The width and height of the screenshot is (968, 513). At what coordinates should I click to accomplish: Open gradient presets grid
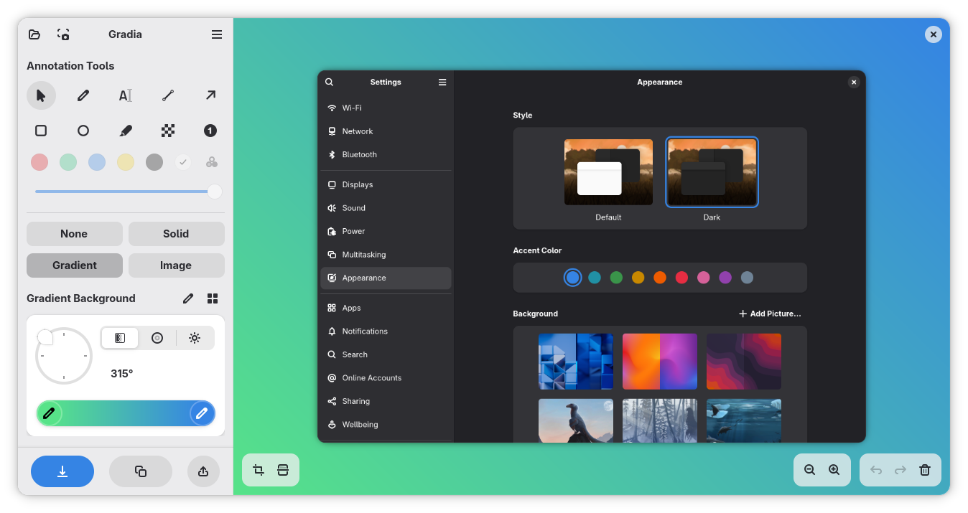tap(213, 298)
